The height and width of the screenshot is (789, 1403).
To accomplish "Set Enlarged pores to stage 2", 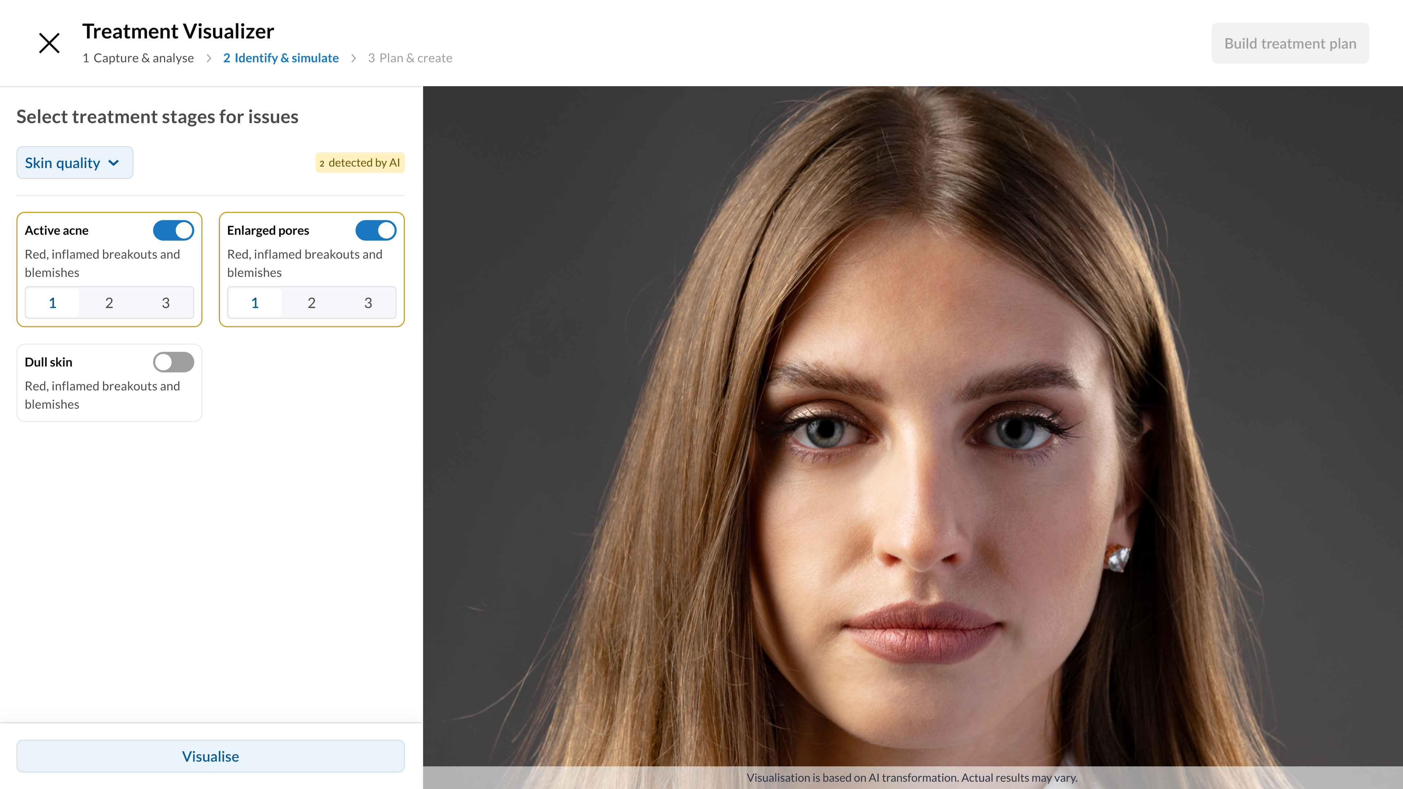I will point(311,303).
